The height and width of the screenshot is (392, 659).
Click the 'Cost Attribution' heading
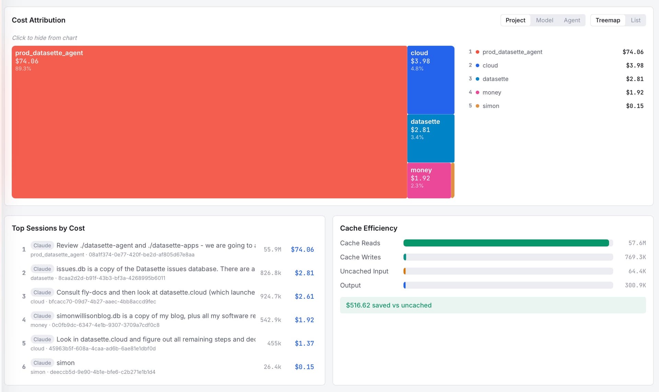click(38, 20)
